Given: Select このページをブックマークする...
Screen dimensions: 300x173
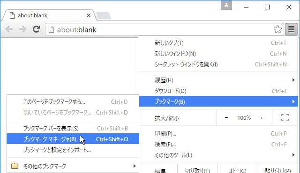Looking at the screenshot, I should [x=73, y=101].
